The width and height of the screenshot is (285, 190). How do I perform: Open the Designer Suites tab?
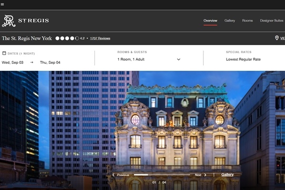click(x=272, y=20)
